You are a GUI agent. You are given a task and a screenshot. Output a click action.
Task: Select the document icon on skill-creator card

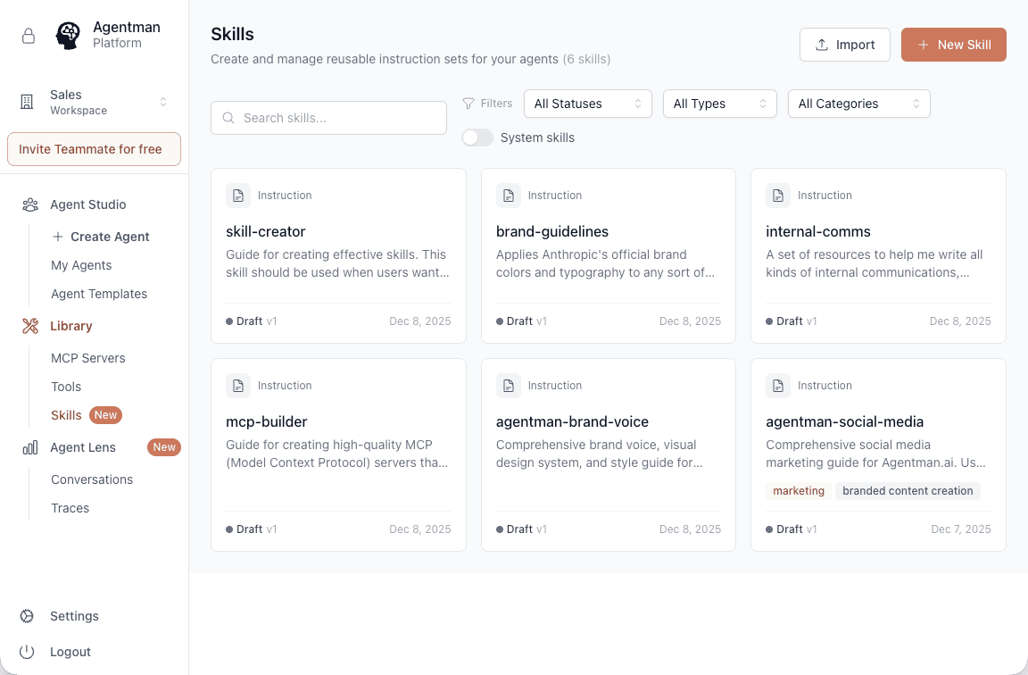coord(238,195)
